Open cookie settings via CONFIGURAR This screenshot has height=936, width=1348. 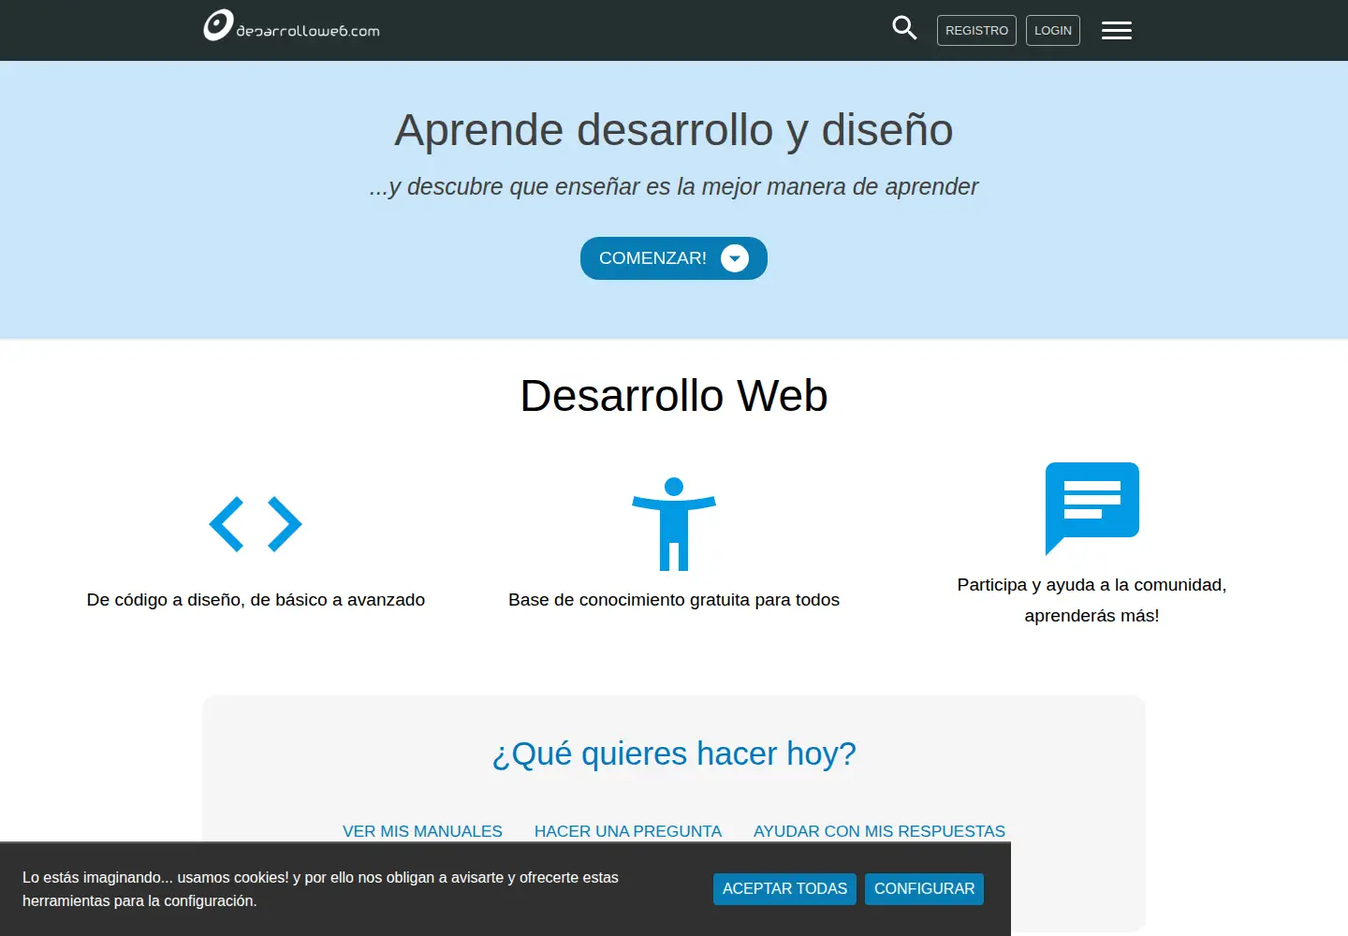[924, 889]
